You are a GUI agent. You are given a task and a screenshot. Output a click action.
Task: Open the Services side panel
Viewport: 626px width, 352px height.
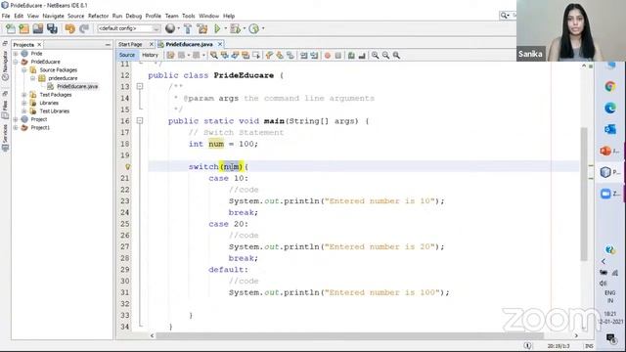point(5,138)
